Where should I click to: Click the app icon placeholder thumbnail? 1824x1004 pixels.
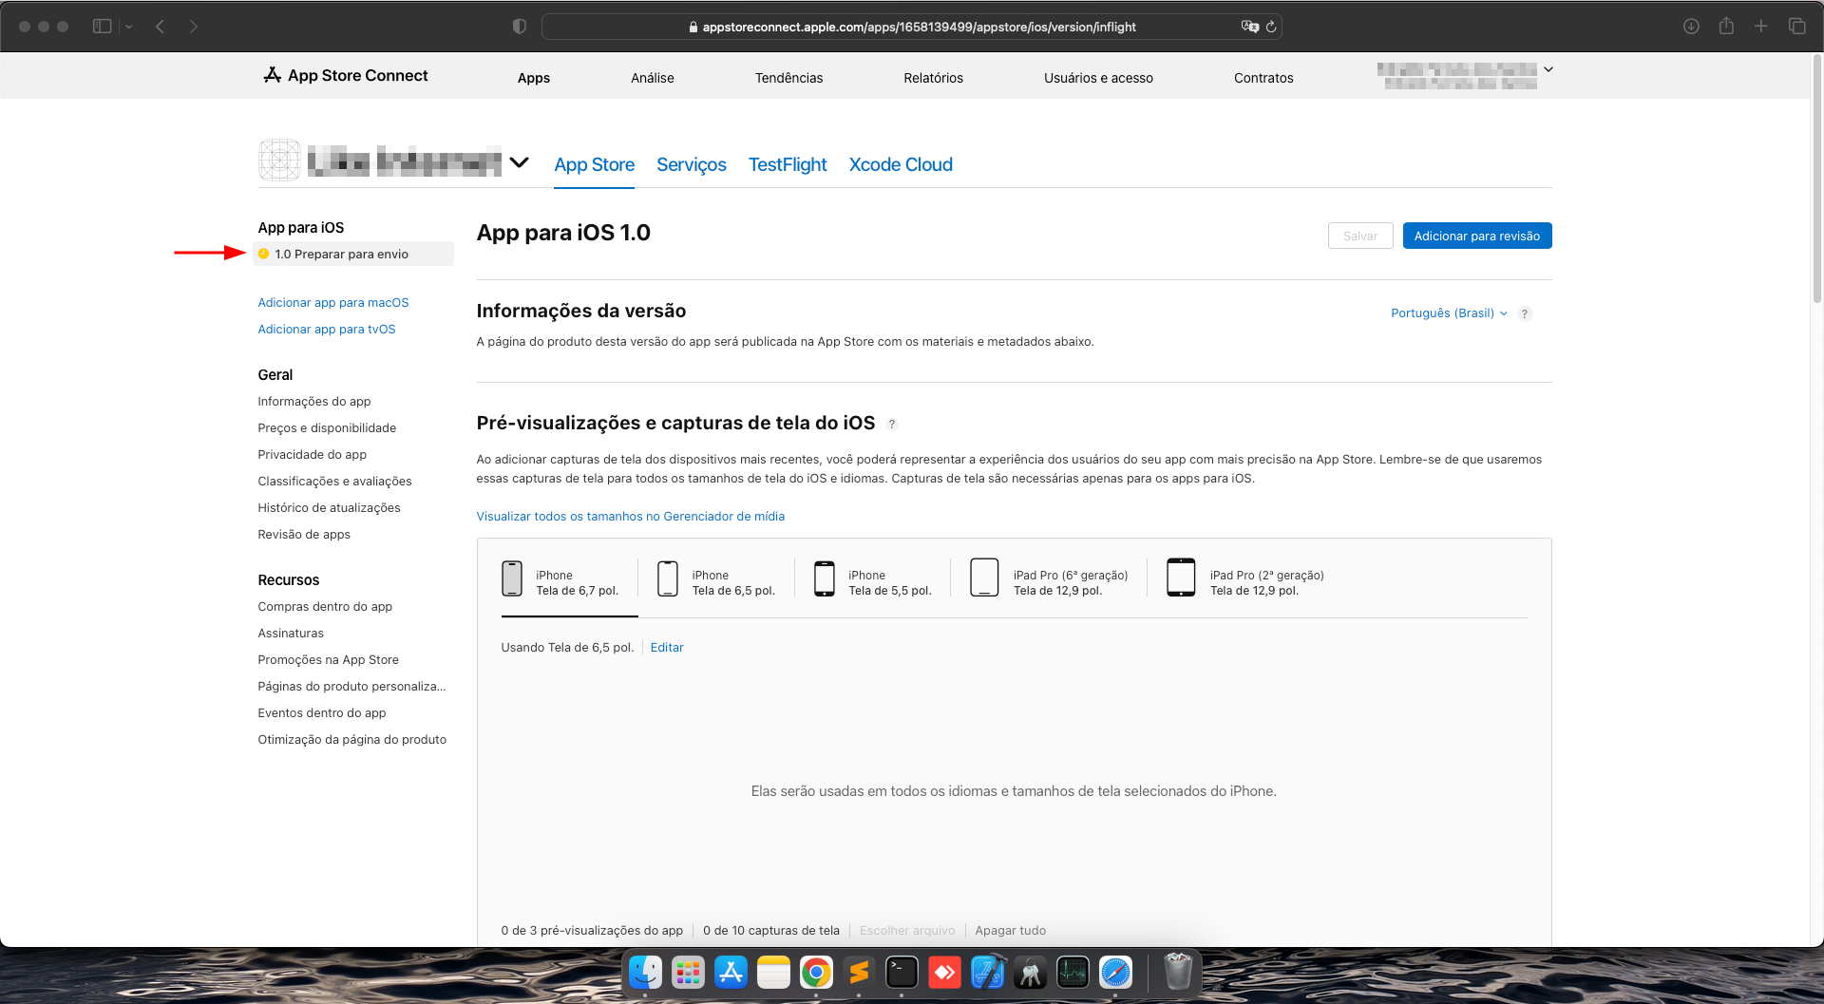pos(279,161)
